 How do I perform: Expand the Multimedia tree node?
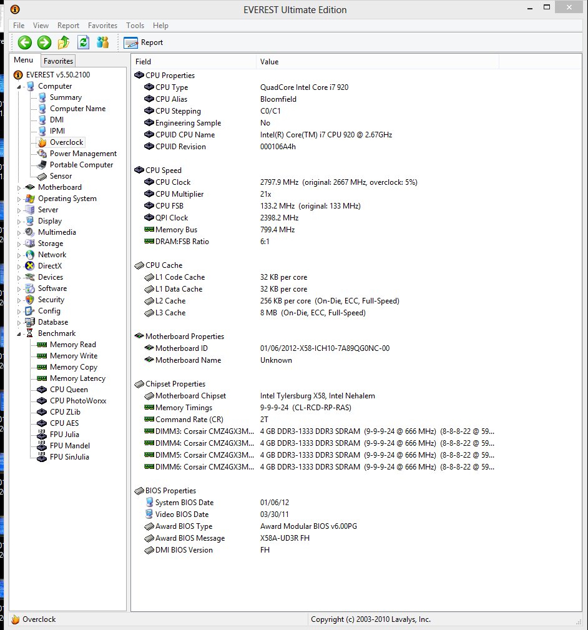(x=19, y=233)
